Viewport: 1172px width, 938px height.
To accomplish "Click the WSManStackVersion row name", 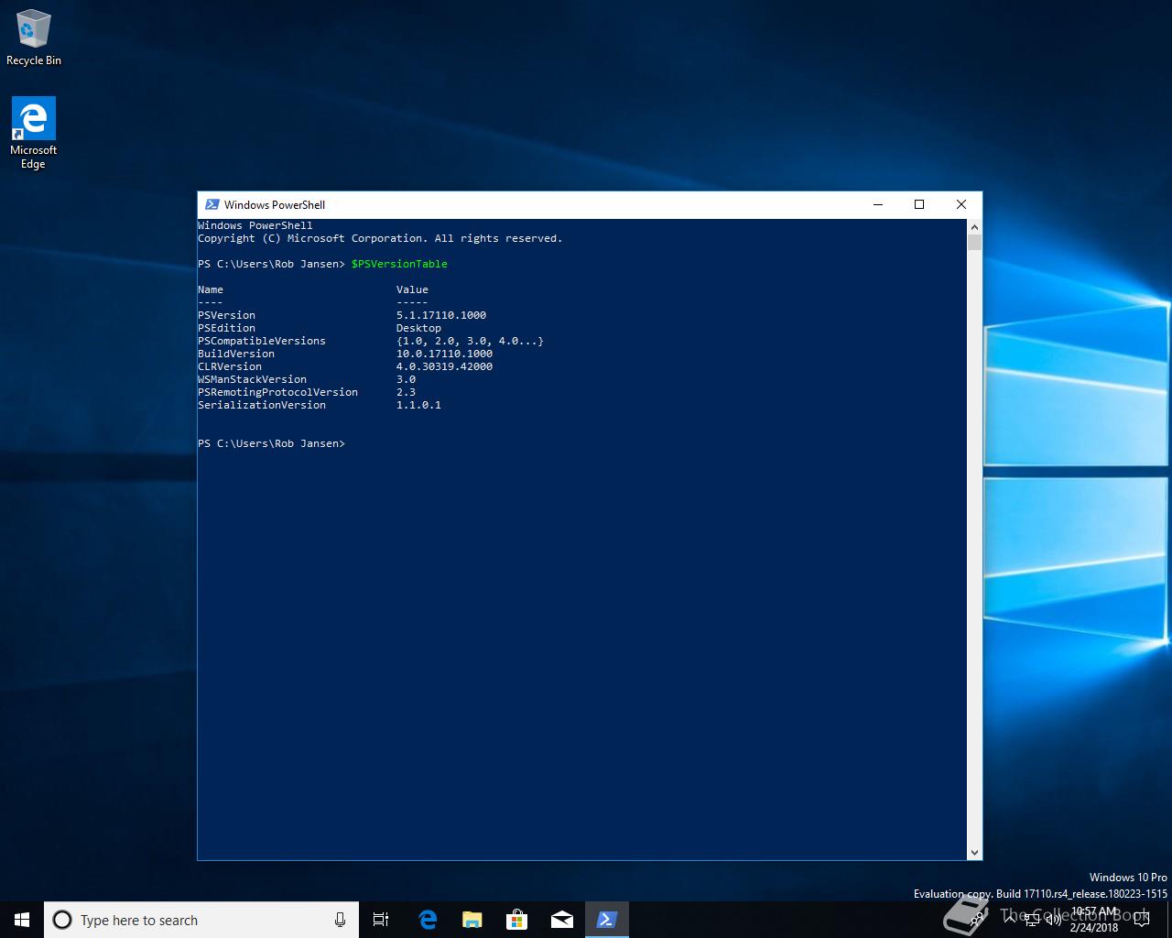I will 252,379.
